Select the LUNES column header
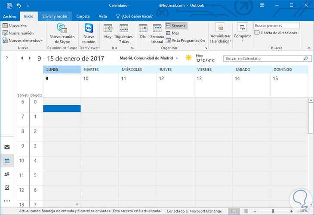 (62, 70)
